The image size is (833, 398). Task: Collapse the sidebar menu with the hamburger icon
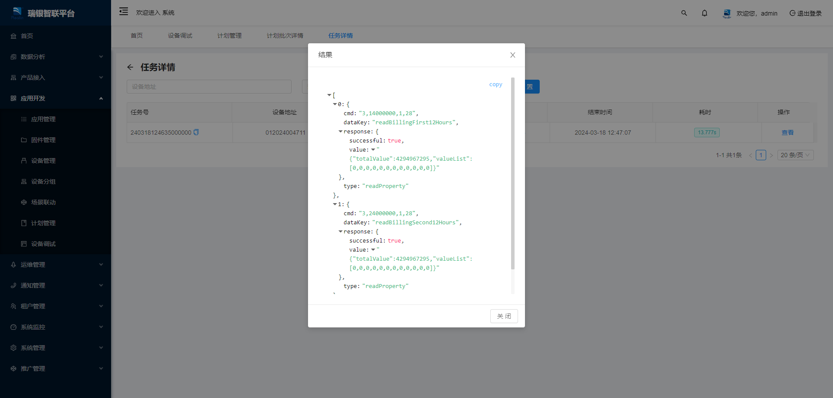[124, 12]
